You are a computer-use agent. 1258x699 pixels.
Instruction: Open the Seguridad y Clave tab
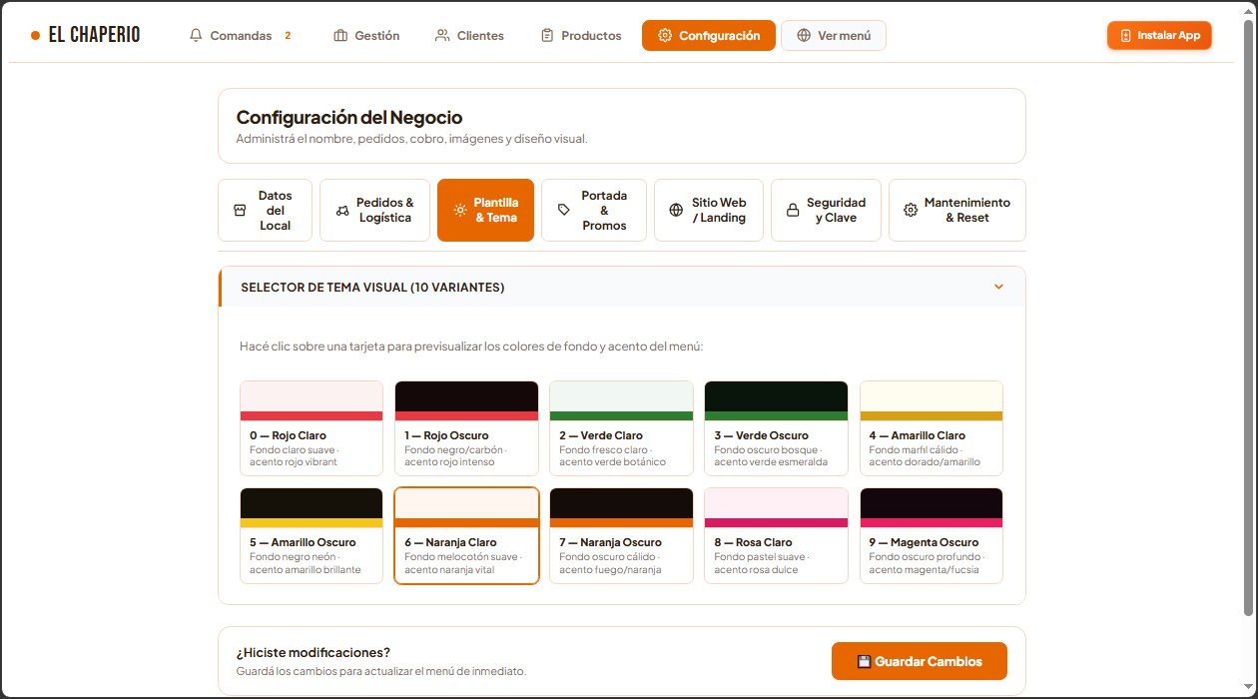pyautogui.click(x=826, y=210)
